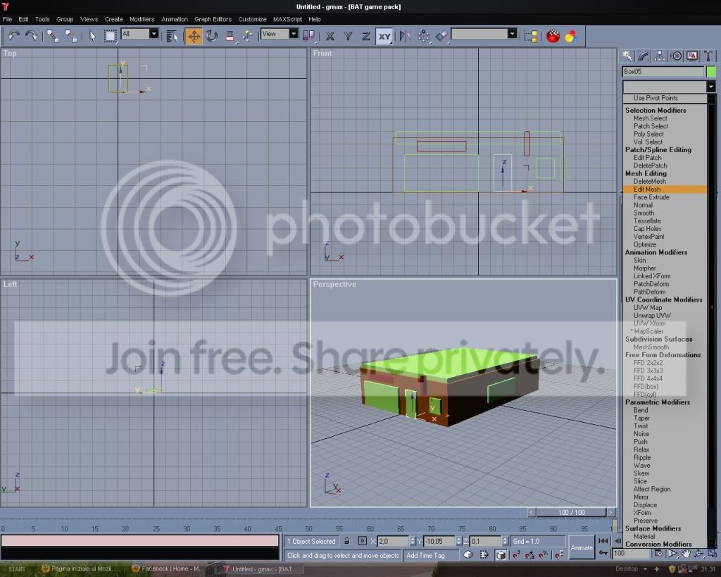This screenshot has height=577, width=721.
Task: Open the 'View' reference coordinate dropdown
Action: pyautogui.click(x=280, y=34)
